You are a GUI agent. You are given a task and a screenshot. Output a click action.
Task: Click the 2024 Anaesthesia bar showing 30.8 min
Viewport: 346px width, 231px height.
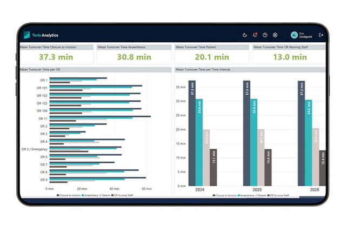[x=199, y=142]
